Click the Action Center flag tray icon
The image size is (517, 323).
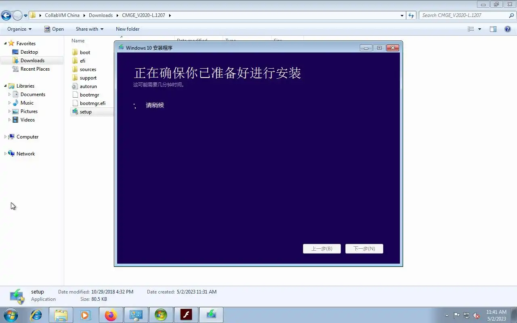coord(457,315)
